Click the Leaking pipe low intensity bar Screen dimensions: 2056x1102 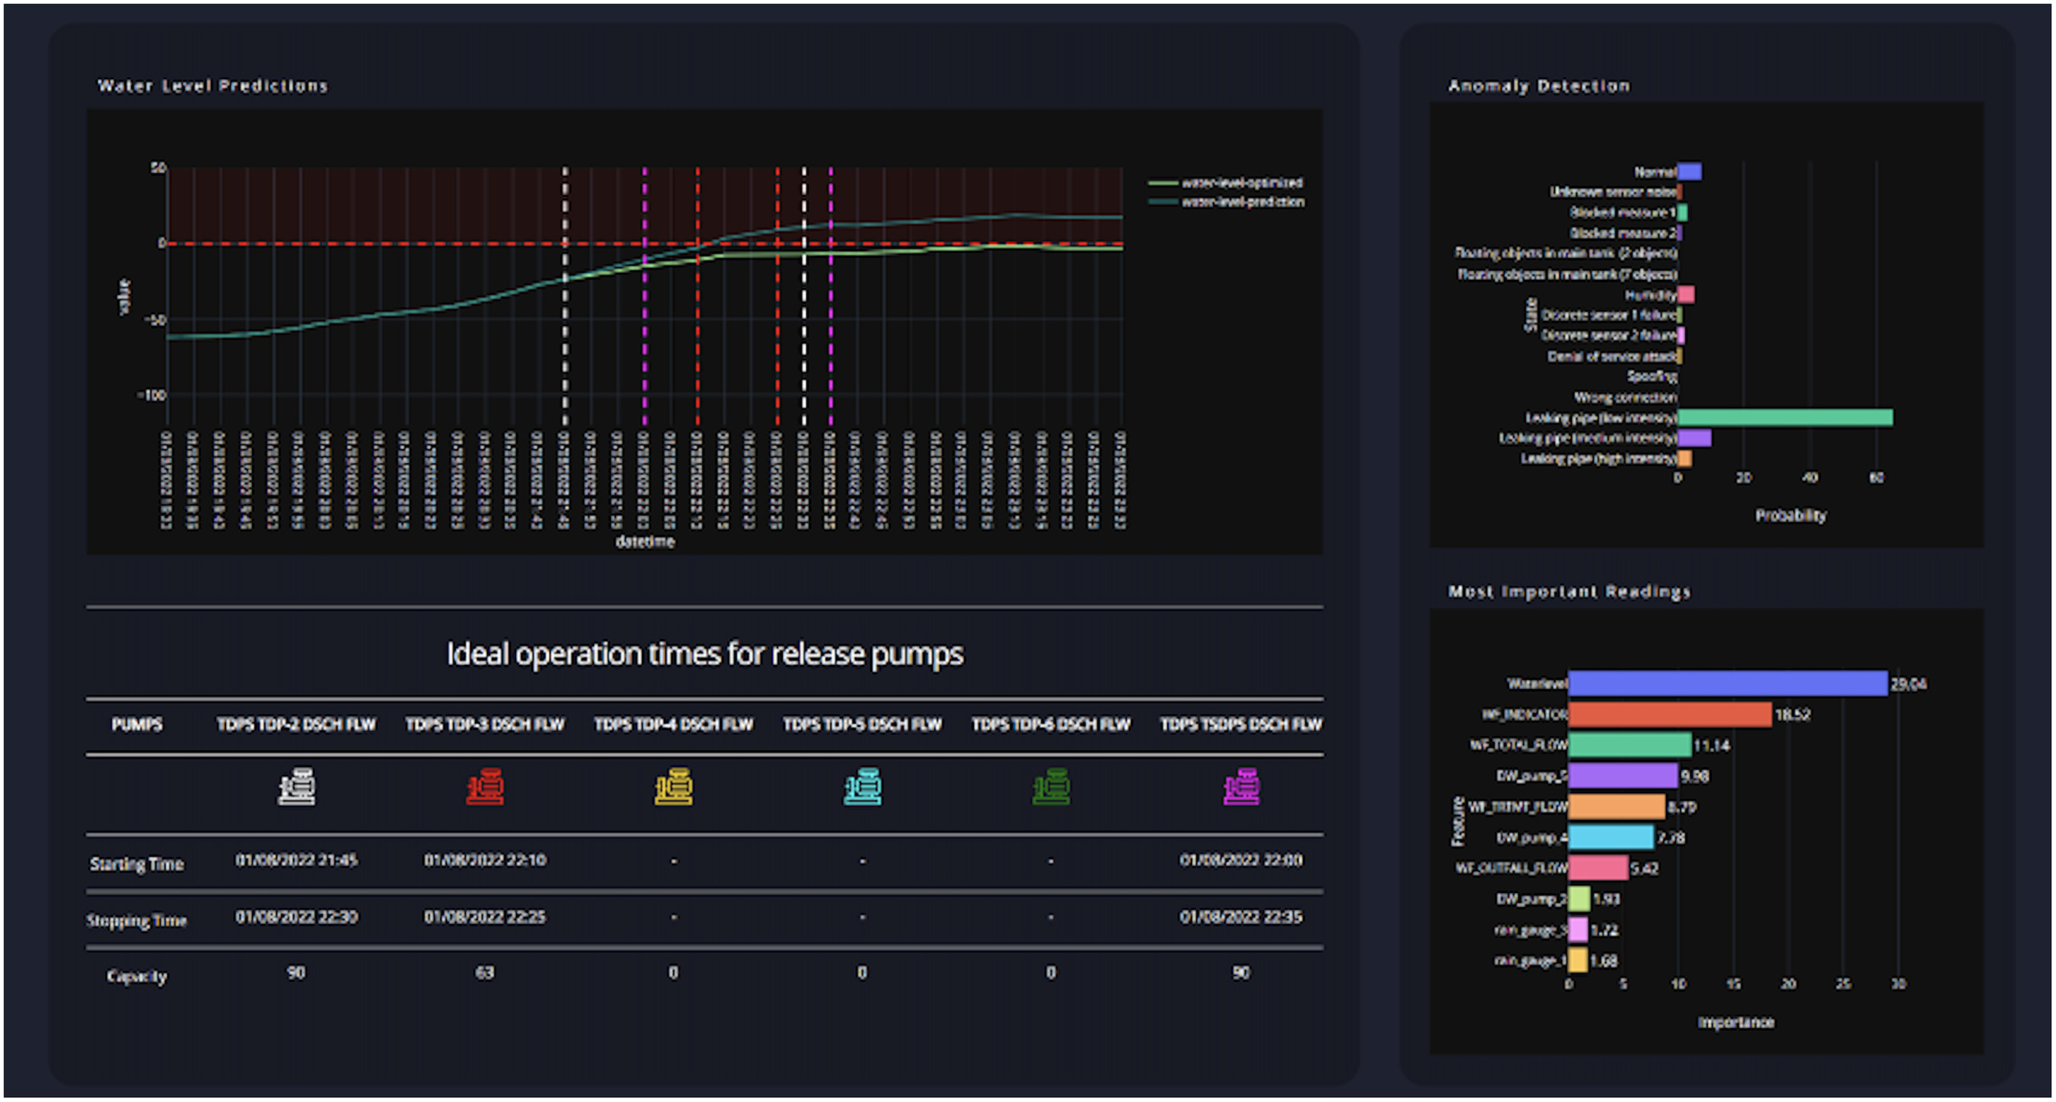pos(1784,417)
